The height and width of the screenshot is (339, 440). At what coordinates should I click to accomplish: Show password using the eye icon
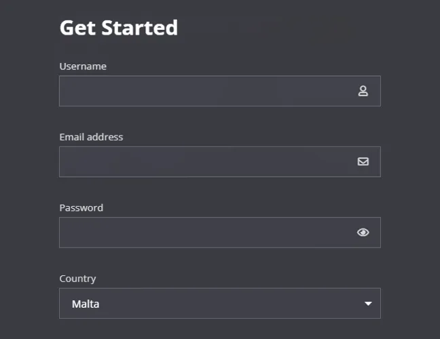tap(363, 233)
